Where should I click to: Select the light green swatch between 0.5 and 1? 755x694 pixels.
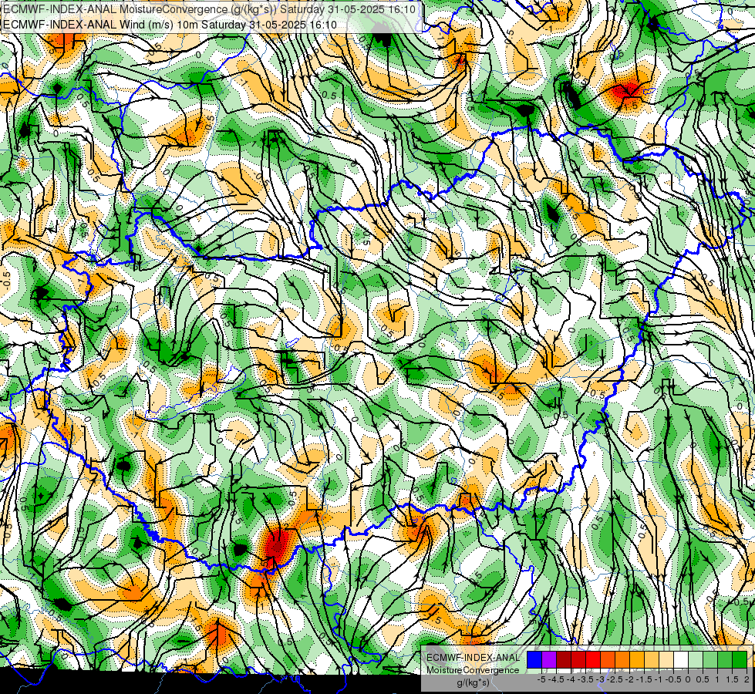pyautogui.click(x=710, y=660)
